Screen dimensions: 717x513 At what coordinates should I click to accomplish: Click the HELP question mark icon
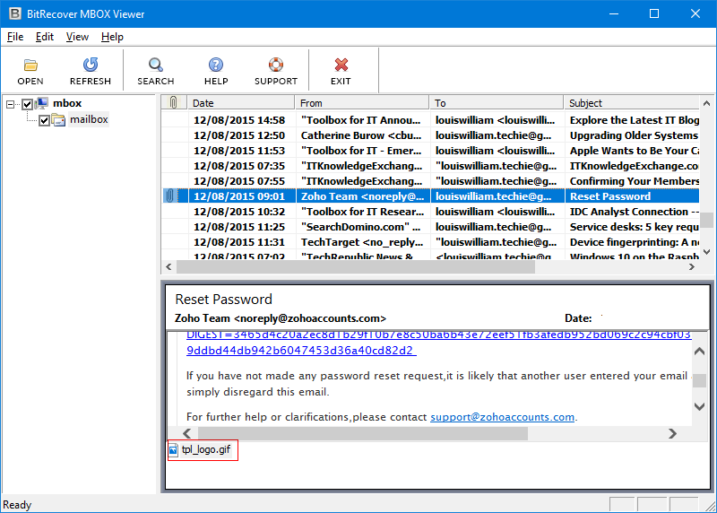tap(216, 65)
